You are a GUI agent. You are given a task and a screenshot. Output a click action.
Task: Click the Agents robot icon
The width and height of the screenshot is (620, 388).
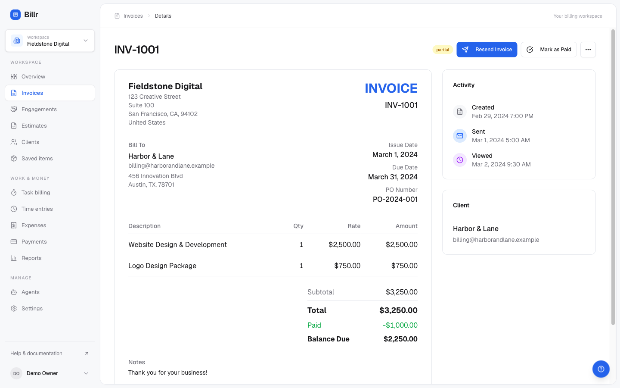click(14, 292)
